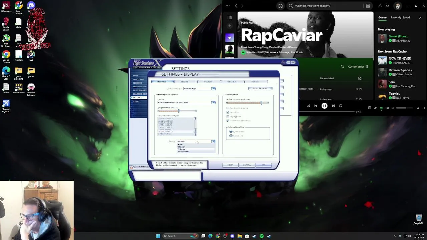This screenshot has width=427, height=240.
Task: Open the MovieBoxPro desktop shortcut
Action: click(18, 89)
